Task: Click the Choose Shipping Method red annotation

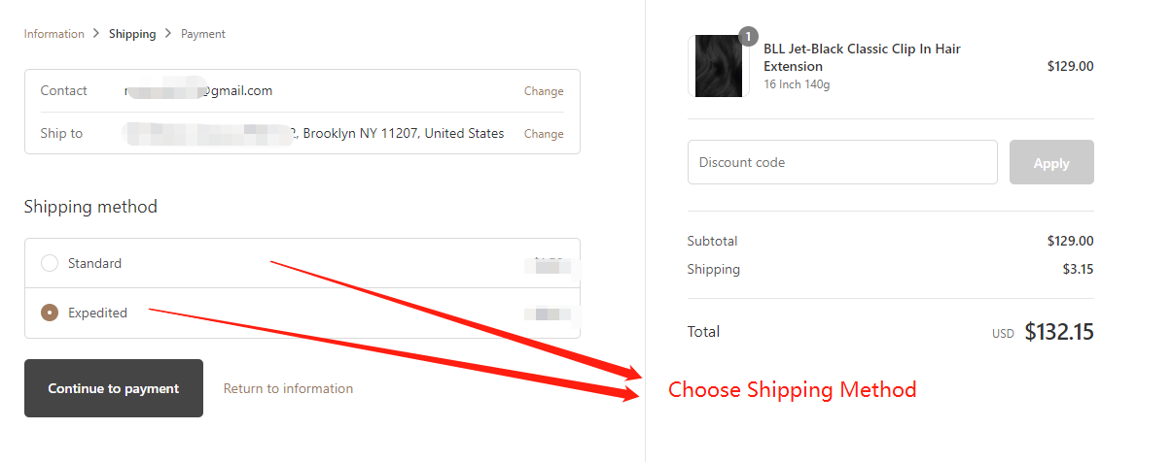Action: pyautogui.click(x=792, y=390)
